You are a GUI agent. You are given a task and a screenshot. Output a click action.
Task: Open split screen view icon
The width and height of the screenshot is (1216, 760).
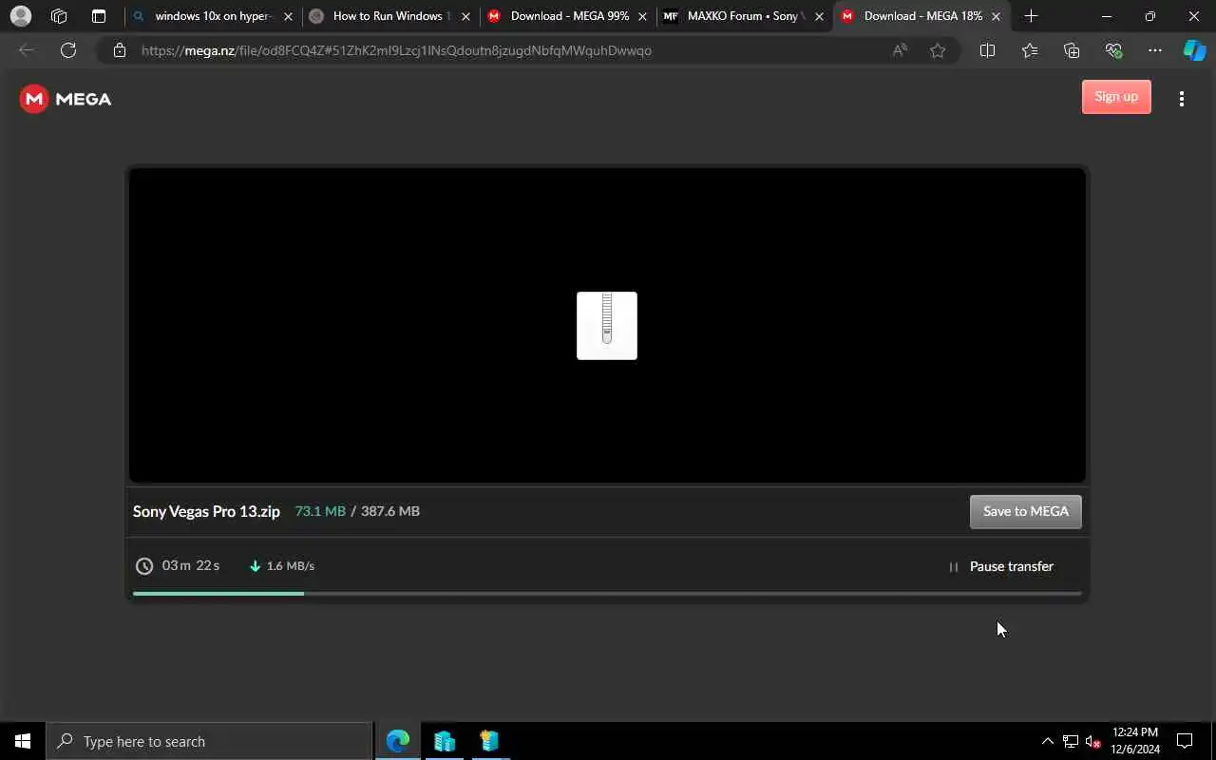987,50
